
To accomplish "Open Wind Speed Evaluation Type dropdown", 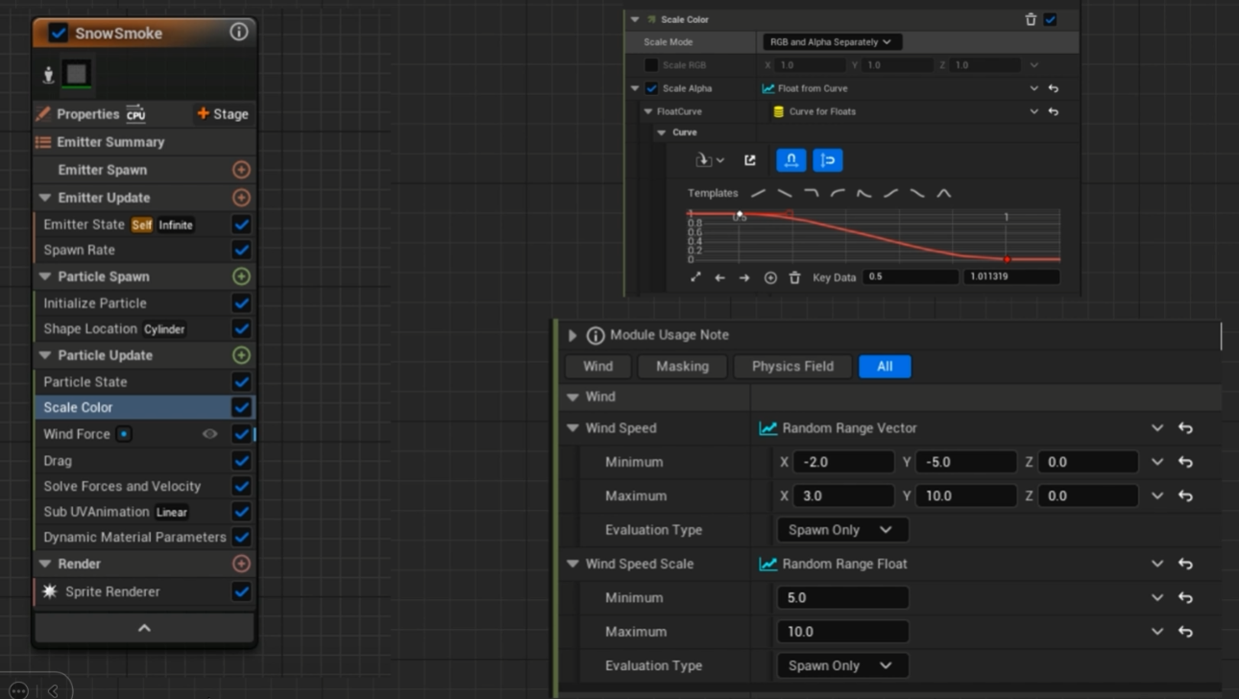I will (x=842, y=530).
